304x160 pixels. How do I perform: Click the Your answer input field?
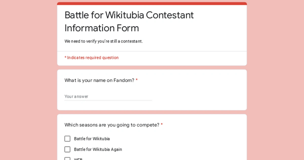(x=101, y=97)
